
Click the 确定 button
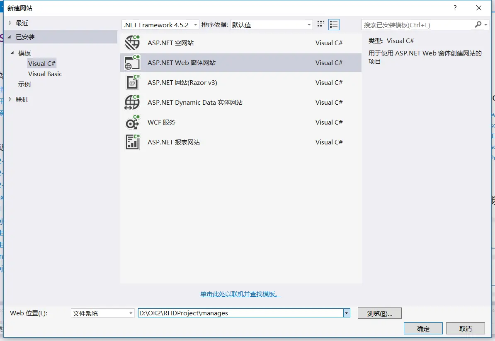(423, 329)
